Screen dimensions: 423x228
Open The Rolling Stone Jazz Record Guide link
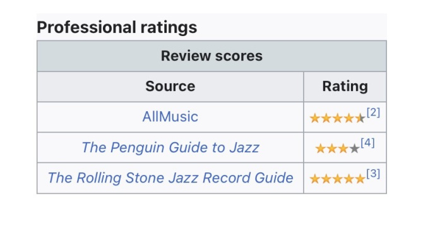click(x=170, y=178)
